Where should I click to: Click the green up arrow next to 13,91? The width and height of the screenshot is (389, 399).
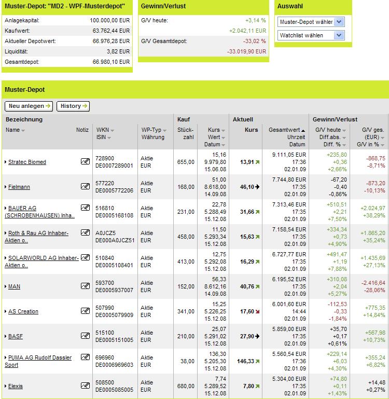point(257,162)
